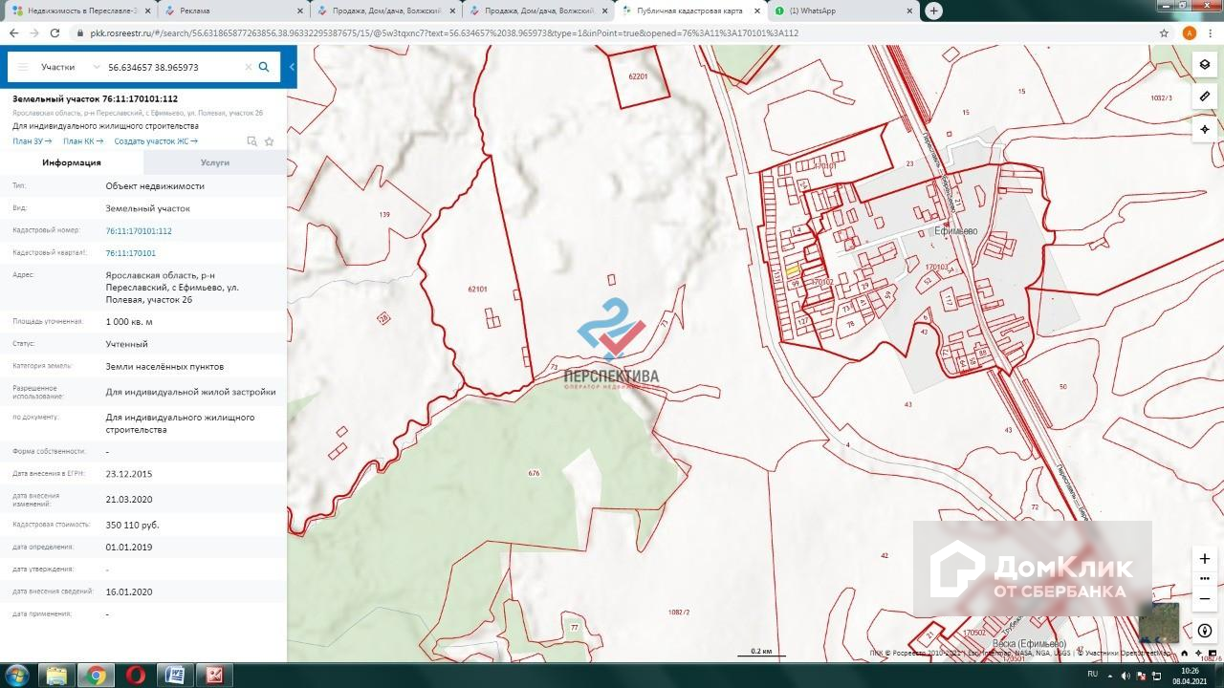This screenshot has width=1224, height=688.
Task: Click the cadastral value 350 110 руб.
Action: click(x=132, y=525)
